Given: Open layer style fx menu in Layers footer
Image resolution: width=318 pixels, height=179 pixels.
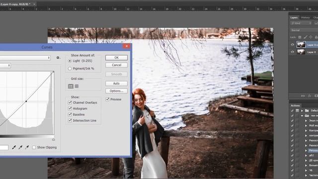Looking at the screenshot, I should pyautogui.click(x=310, y=96).
